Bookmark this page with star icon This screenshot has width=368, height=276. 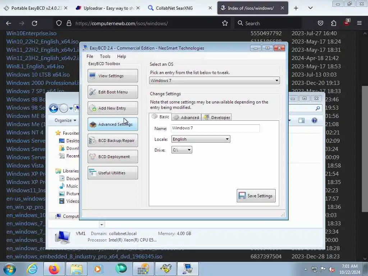click(x=225, y=23)
